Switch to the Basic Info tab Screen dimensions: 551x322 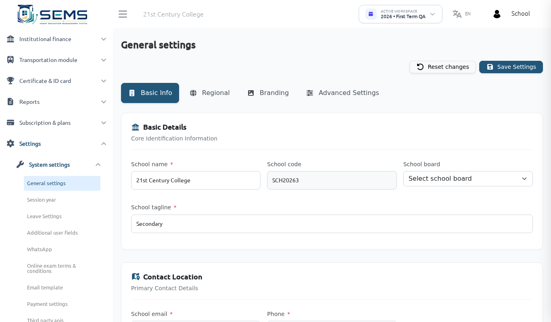(x=150, y=93)
